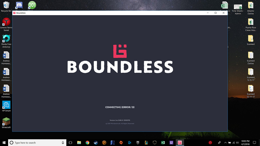This screenshot has width=260, height=146.
Task: Select the Scanned 12-9-17 folder
Action: [251, 75]
